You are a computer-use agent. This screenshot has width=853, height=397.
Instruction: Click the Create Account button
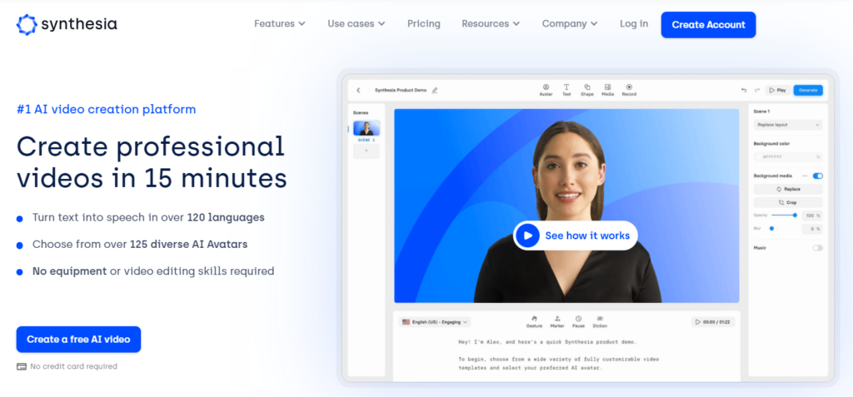click(708, 24)
